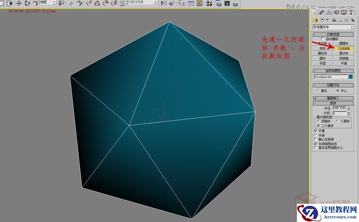Click the Rendered Frame Window icon
The image size is (359, 222).
[227, 3]
